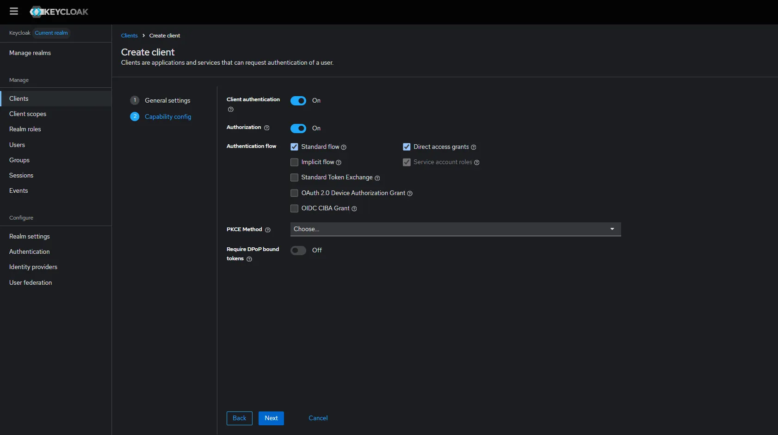
Task: Uncheck Direct access grants checkbox
Action: point(407,147)
